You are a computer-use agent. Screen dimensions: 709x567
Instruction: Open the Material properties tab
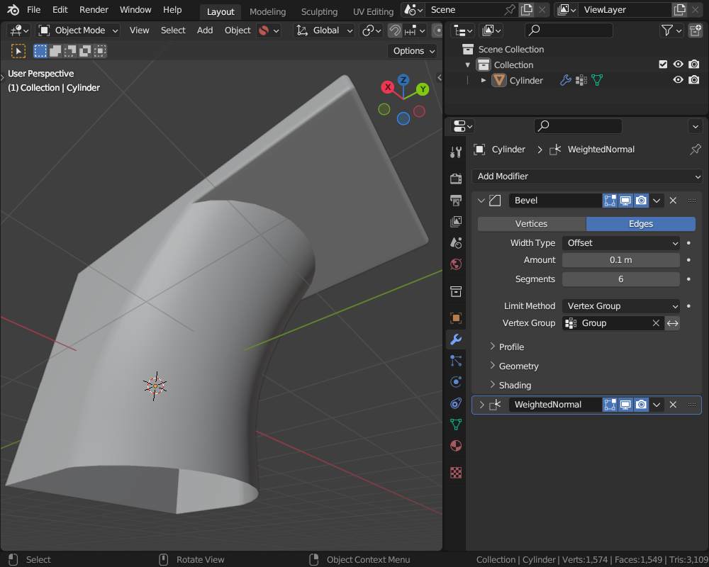(x=456, y=446)
